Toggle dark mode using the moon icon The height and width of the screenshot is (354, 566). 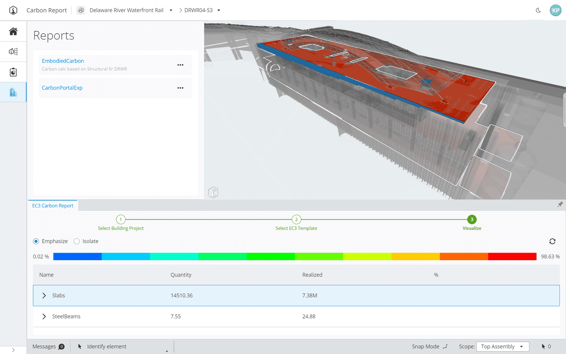point(538,10)
